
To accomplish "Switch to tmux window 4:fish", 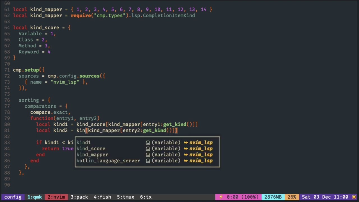I will (x=102, y=197).
